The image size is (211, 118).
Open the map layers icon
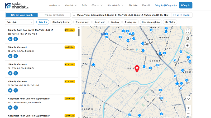(188, 45)
